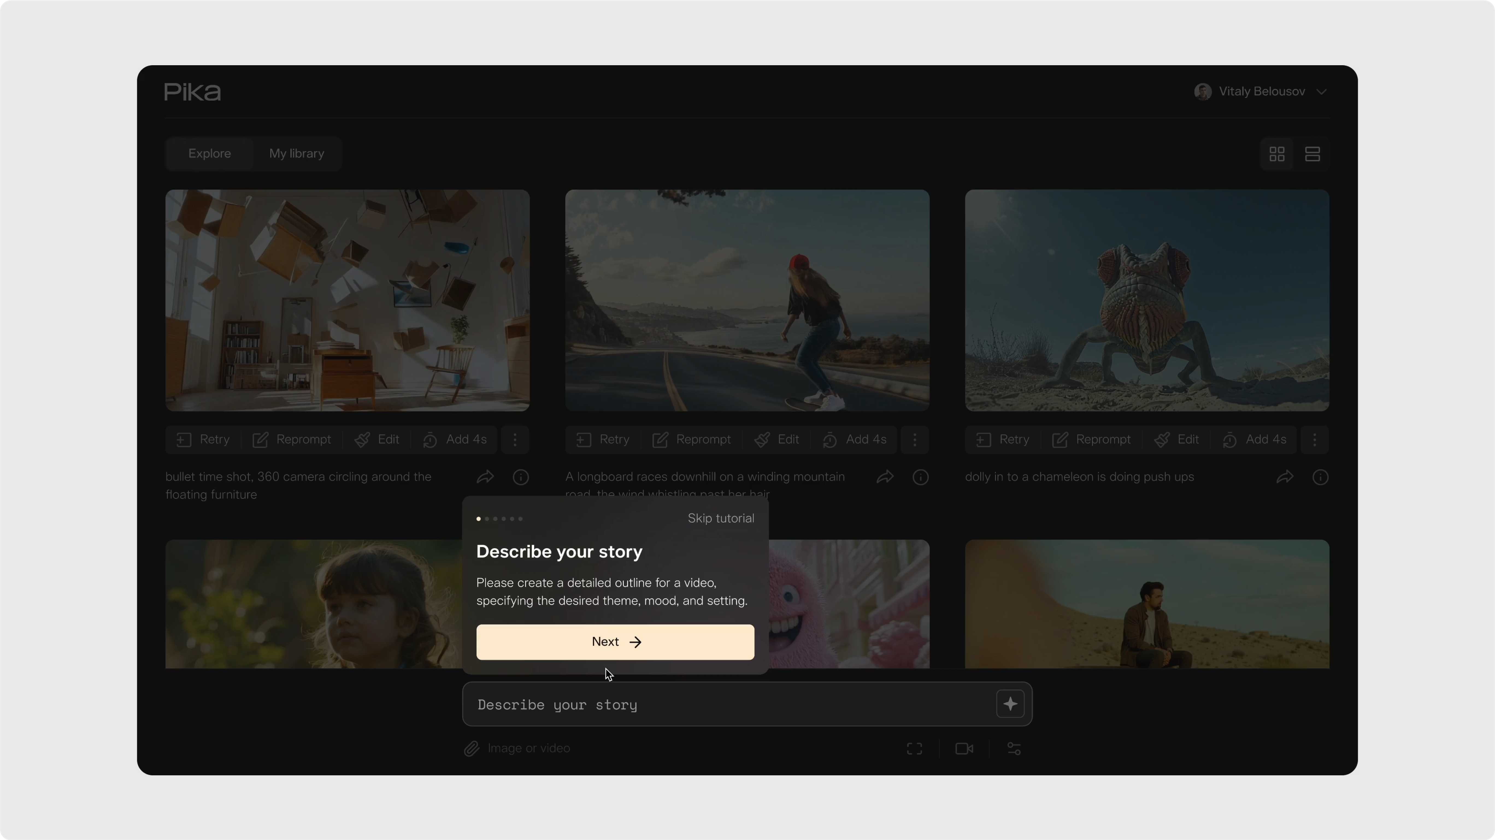Show info for the floating furniture video
This screenshot has width=1495, height=840.
click(520, 477)
